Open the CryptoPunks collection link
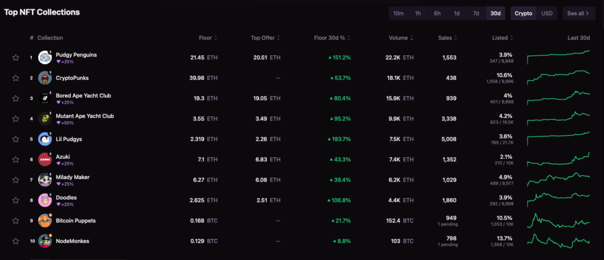 coord(72,78)
